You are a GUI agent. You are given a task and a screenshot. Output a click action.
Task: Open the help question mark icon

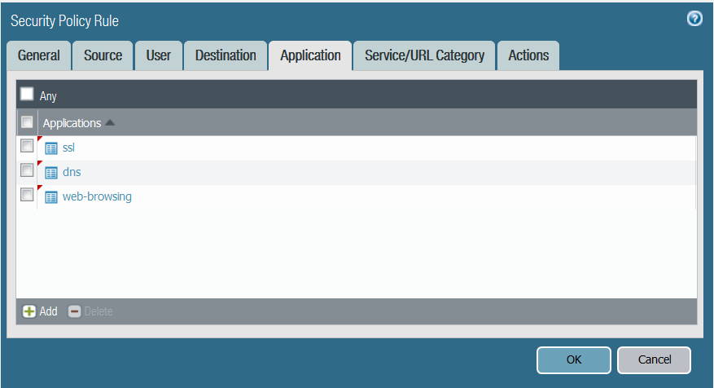coord(694,19)
